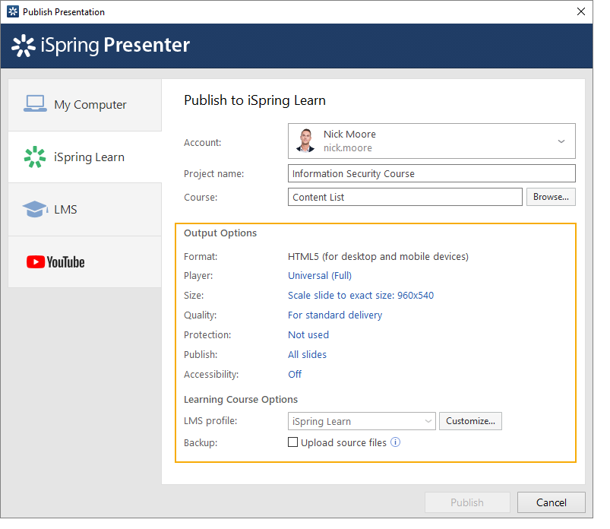Click the HTML5 format description text
Image resolution: width=610 pixels, height=529 pixels.
378,257
